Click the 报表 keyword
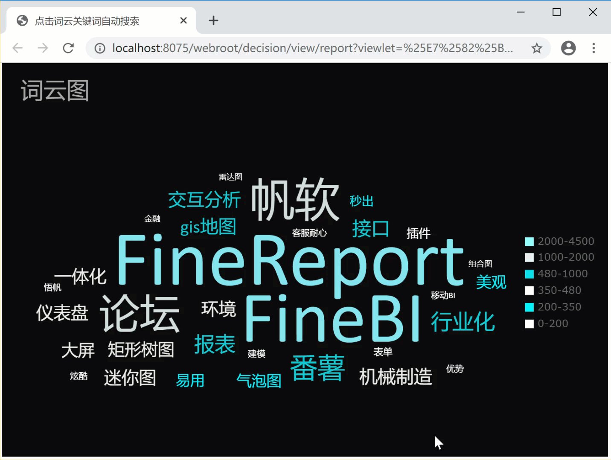 [215, 344]
